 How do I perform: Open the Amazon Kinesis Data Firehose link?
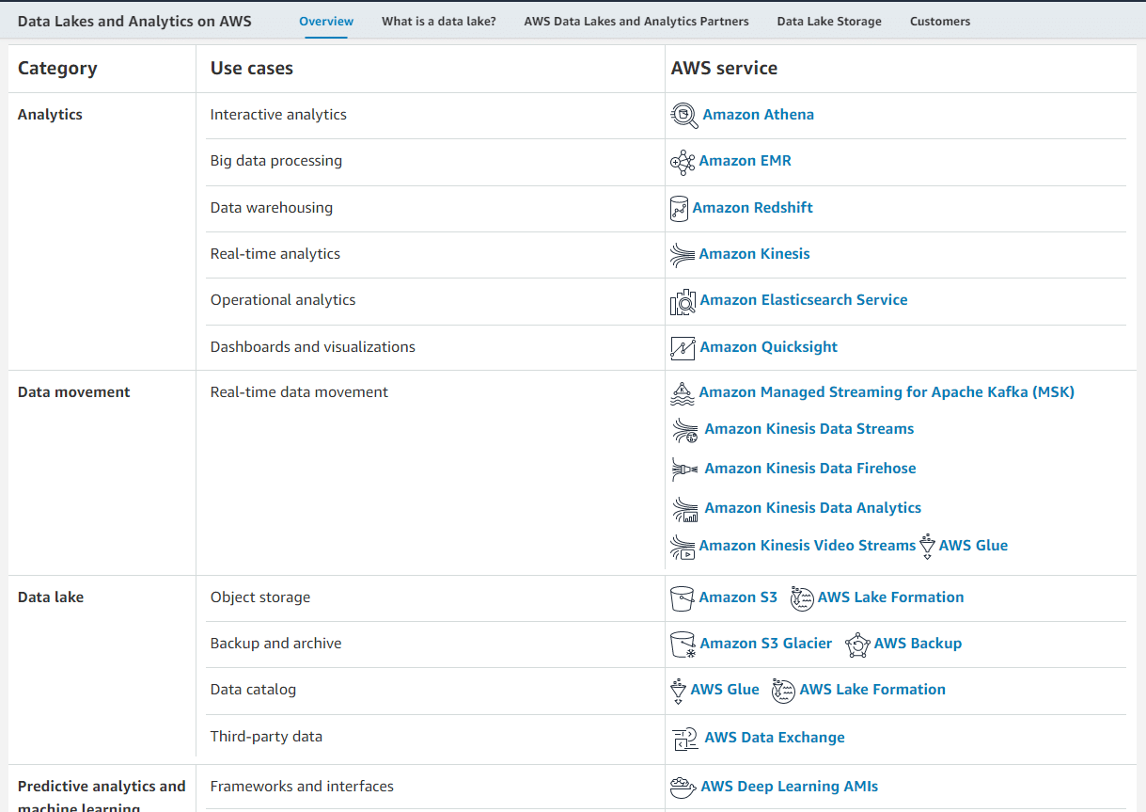point(809,468)
